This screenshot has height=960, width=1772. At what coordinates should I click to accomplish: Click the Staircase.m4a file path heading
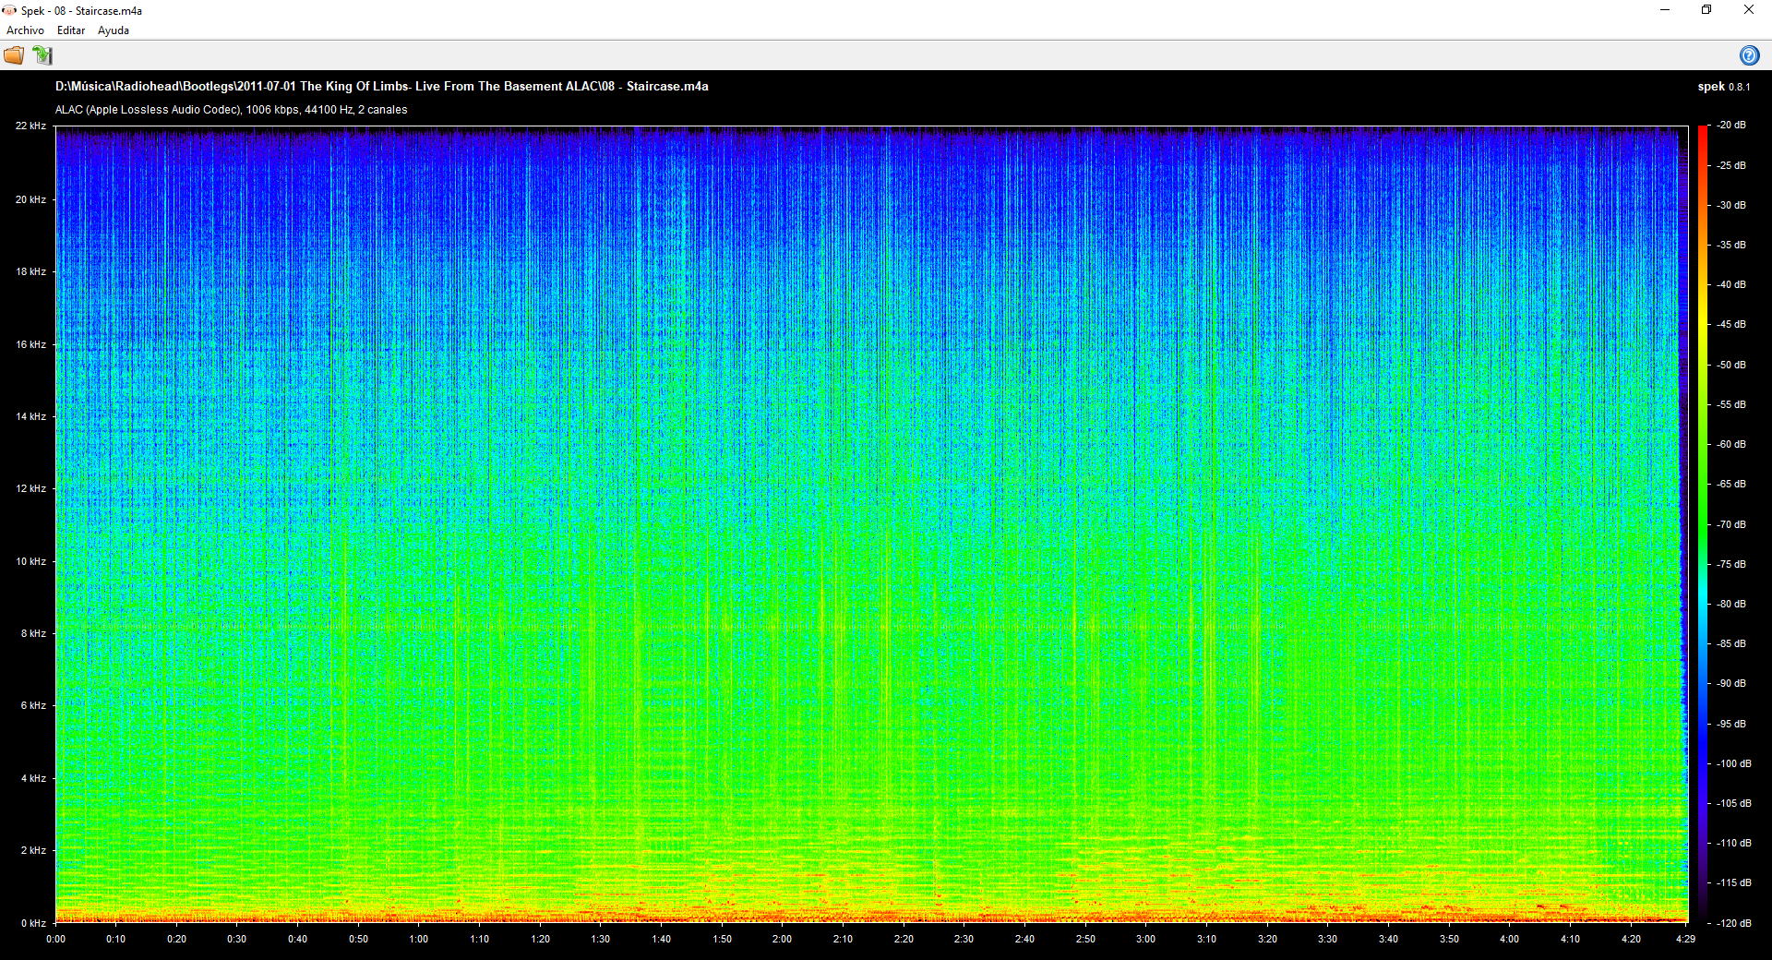[x=381, y=86]
